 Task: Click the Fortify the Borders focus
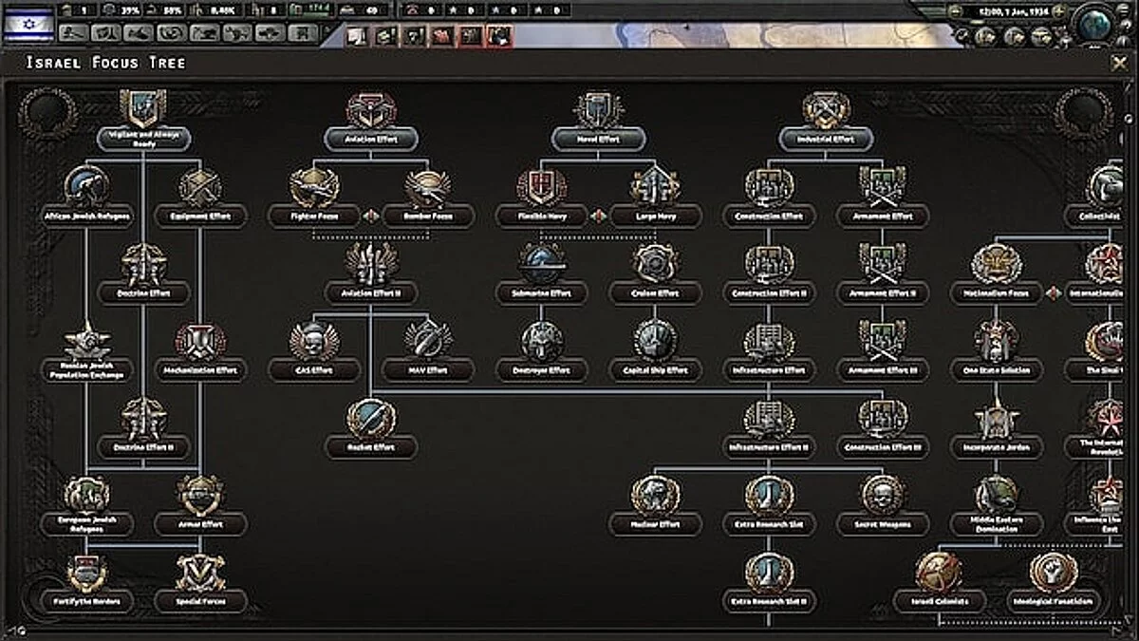[86, 575]
